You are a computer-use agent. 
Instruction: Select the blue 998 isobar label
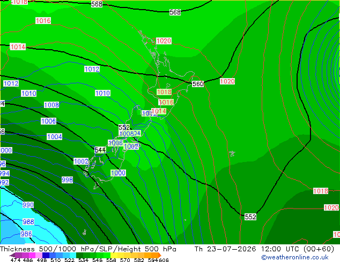tap(67, 180)
